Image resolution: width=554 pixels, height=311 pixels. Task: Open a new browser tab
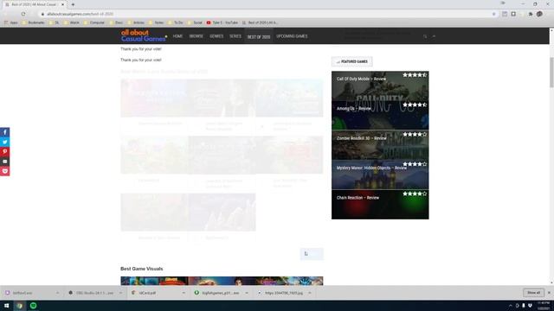pyautogui.click(x=73, y=4)
